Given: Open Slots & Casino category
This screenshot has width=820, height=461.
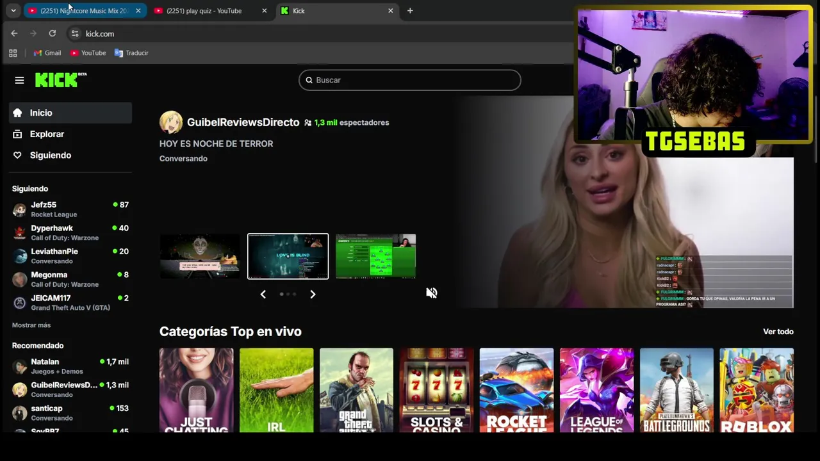Looking at the screenshot, I should (x=436, y=391).
